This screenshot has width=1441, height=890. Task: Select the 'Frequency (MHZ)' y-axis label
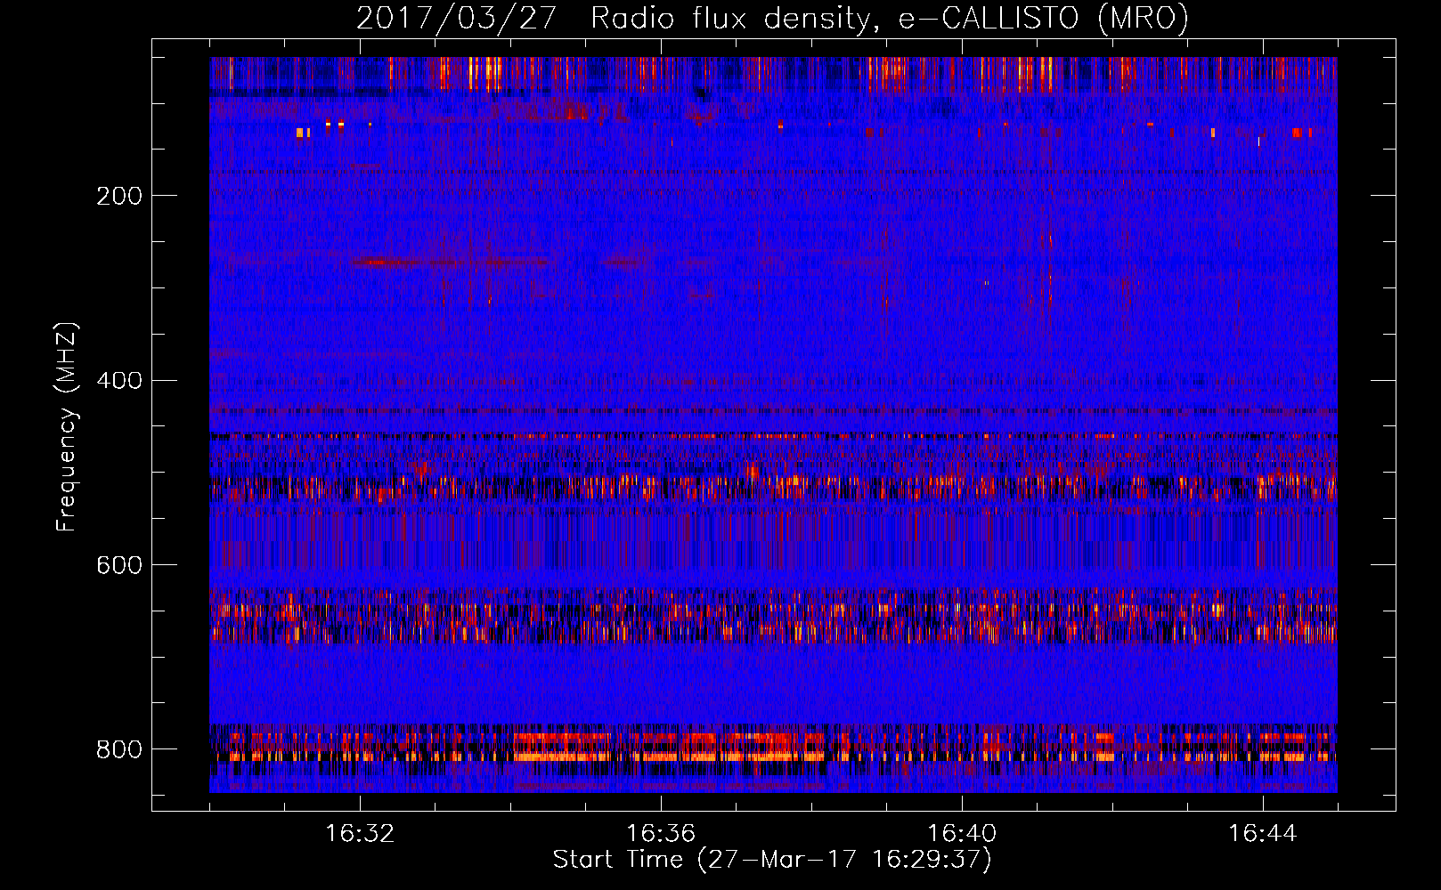pos(67,426)
